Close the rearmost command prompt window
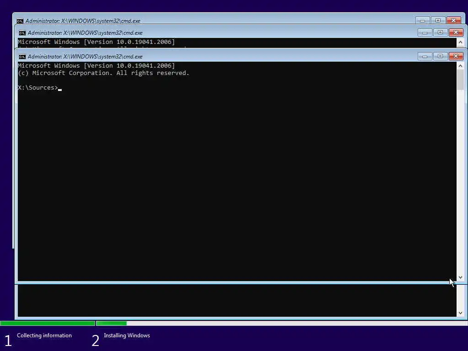The height and width of the screenshot is (351, 468). click(453, 20)
